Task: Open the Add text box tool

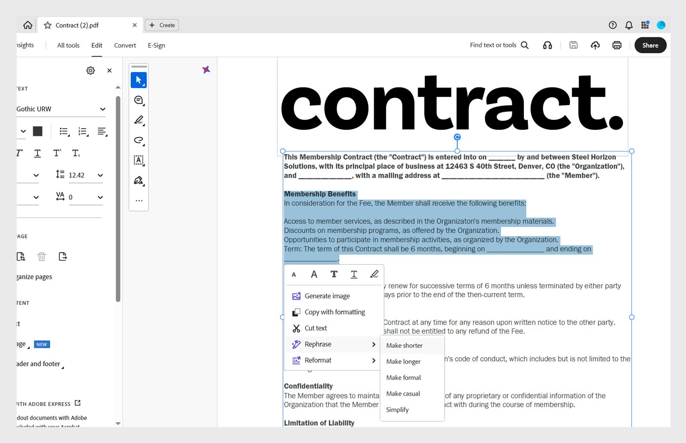Action: (138, 160)
